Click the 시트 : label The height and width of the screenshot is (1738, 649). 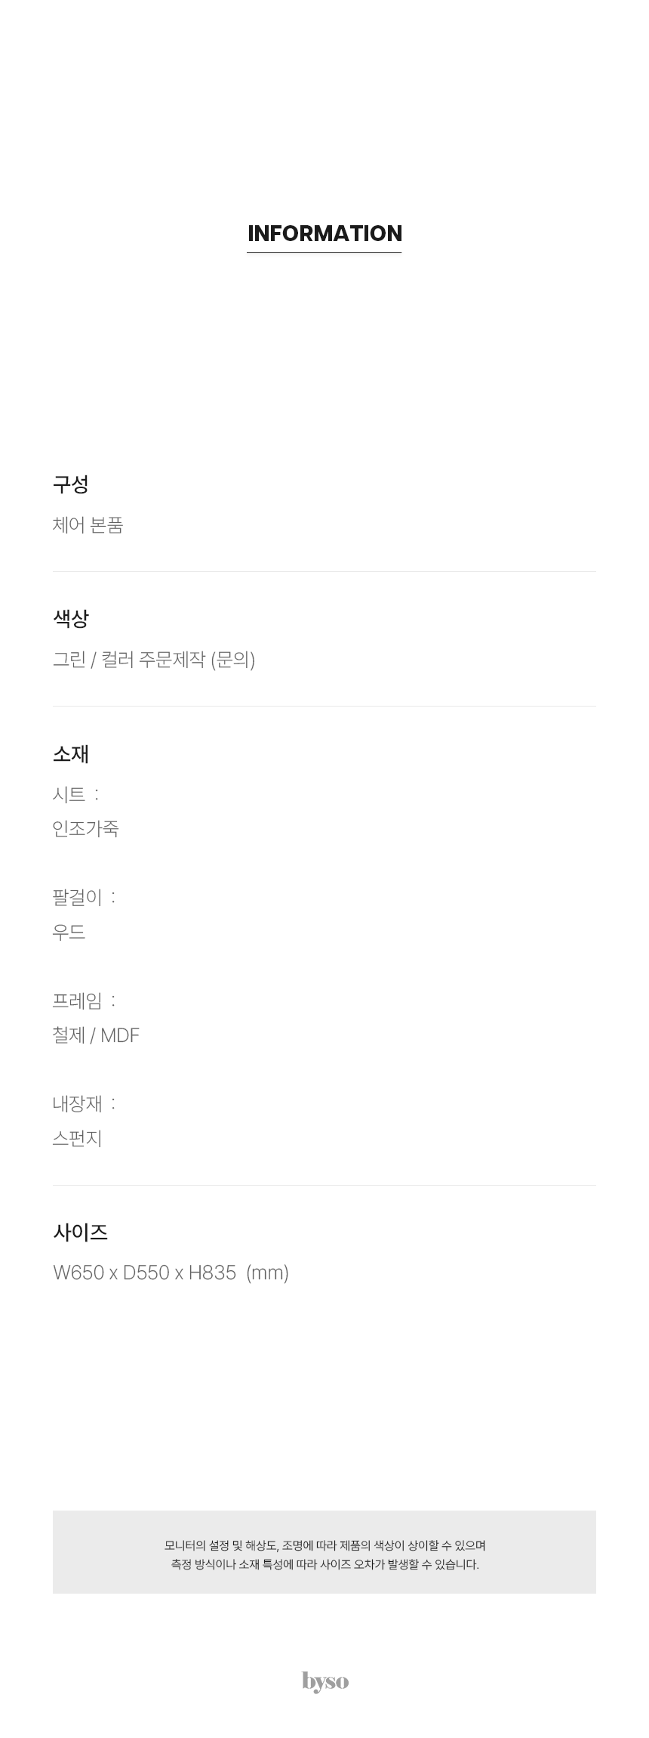76,794
